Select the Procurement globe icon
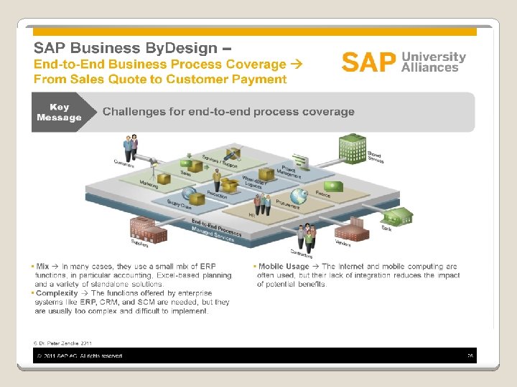This screenshot has height=387, width=517. [299, 196]
